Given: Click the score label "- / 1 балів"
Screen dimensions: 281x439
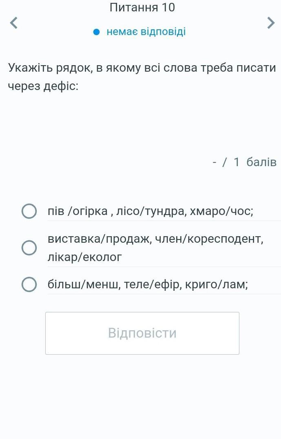Looking at the screenshot, I should point(244,162).
